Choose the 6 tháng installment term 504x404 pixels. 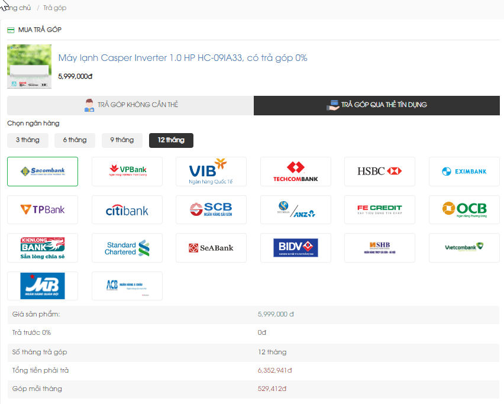tap(75, 140)
